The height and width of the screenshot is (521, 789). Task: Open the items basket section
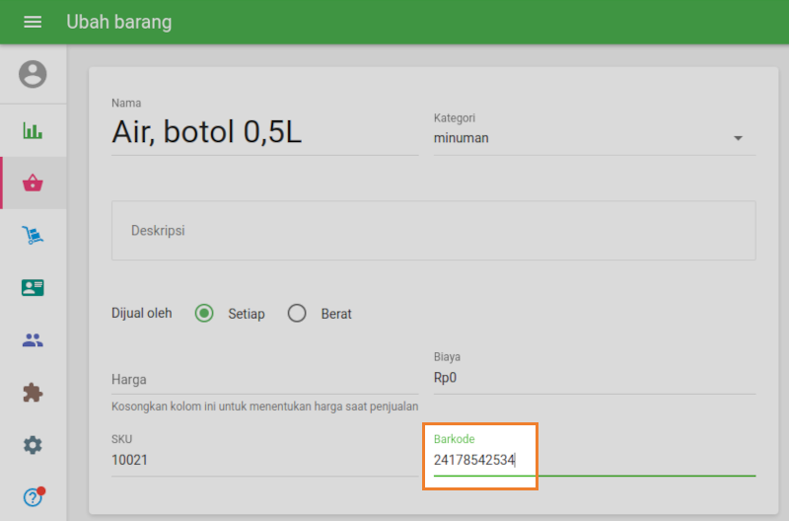coord(33,183)
